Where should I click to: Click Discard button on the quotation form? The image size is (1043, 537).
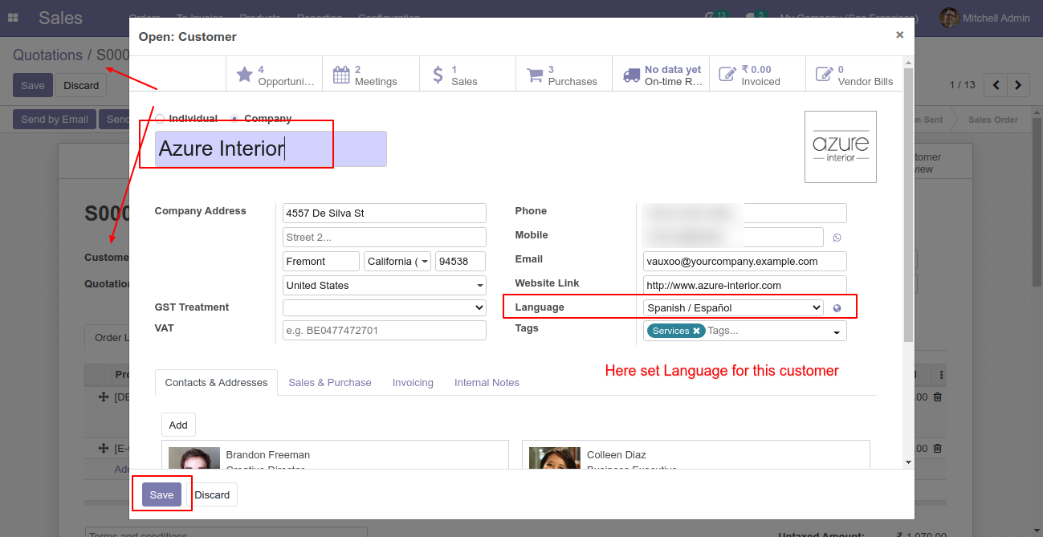pyautogui.click(x=81, y=85)
